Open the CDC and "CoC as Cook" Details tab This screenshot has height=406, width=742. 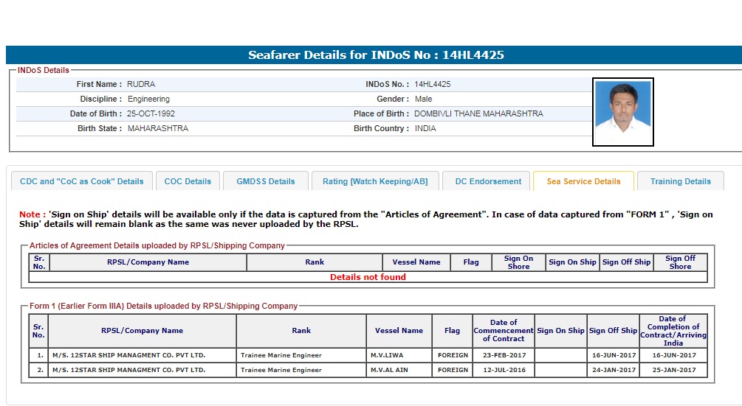click(x=82, y=181)
